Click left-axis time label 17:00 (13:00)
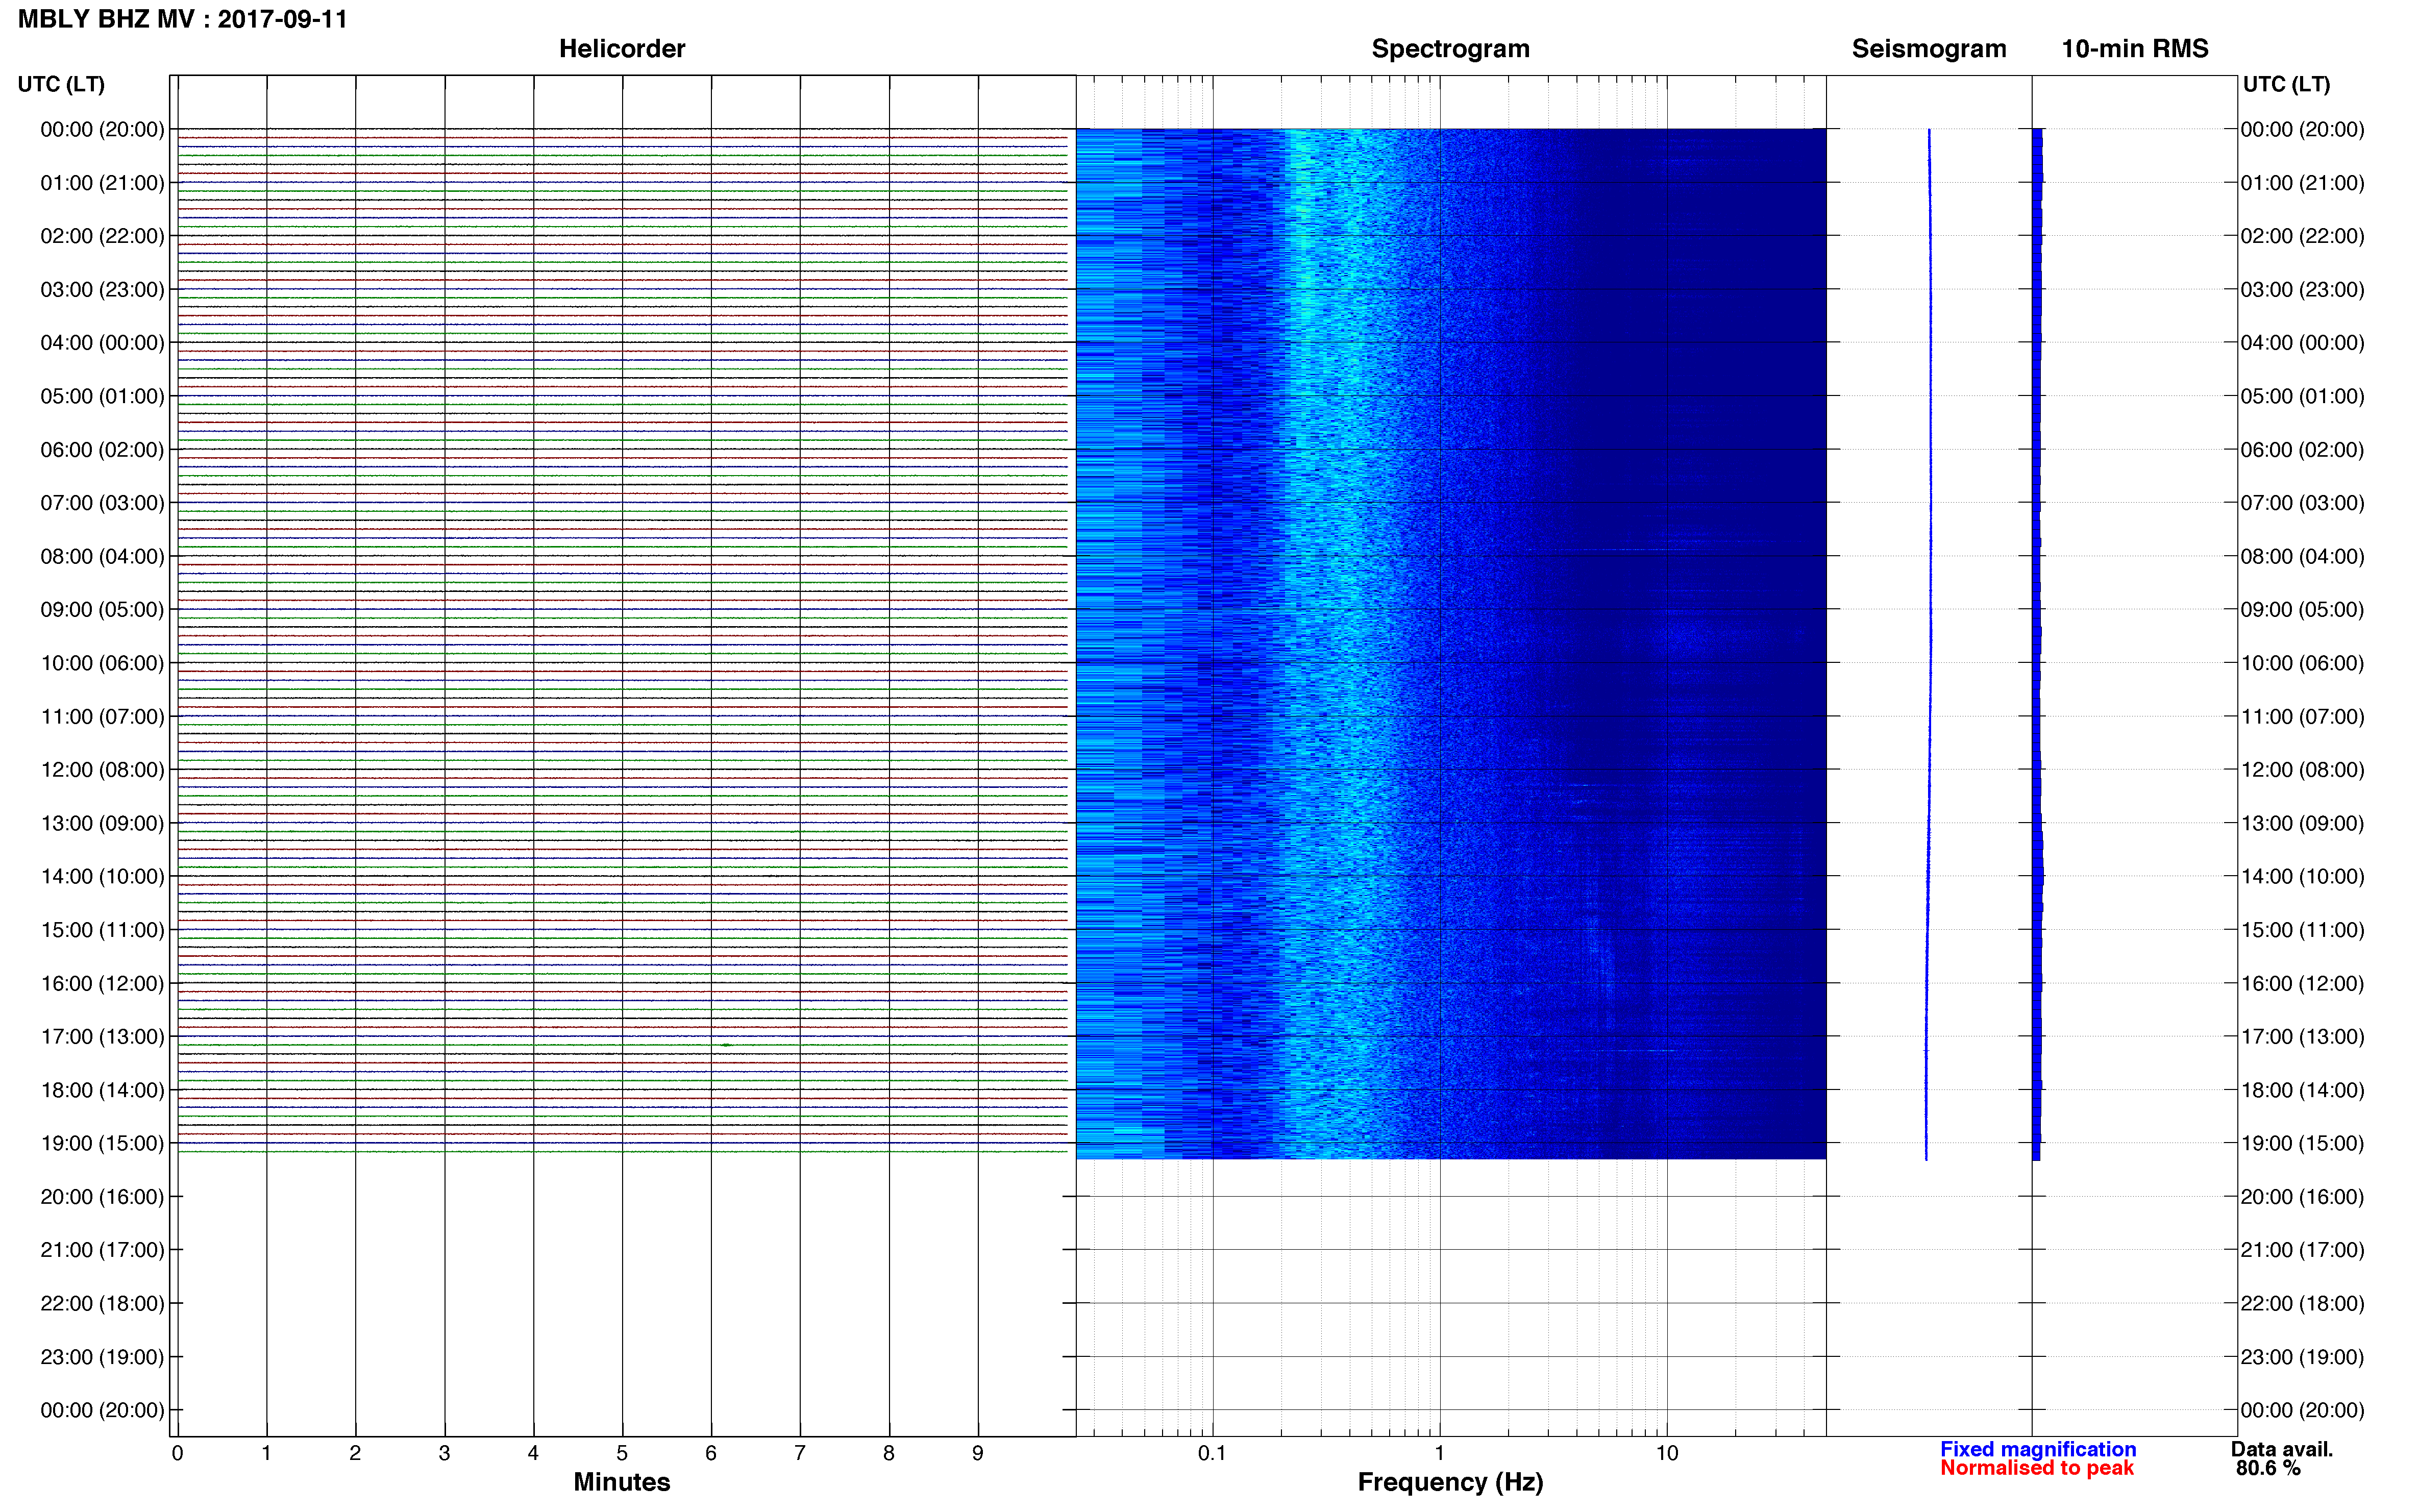 tap(102, 1037)
